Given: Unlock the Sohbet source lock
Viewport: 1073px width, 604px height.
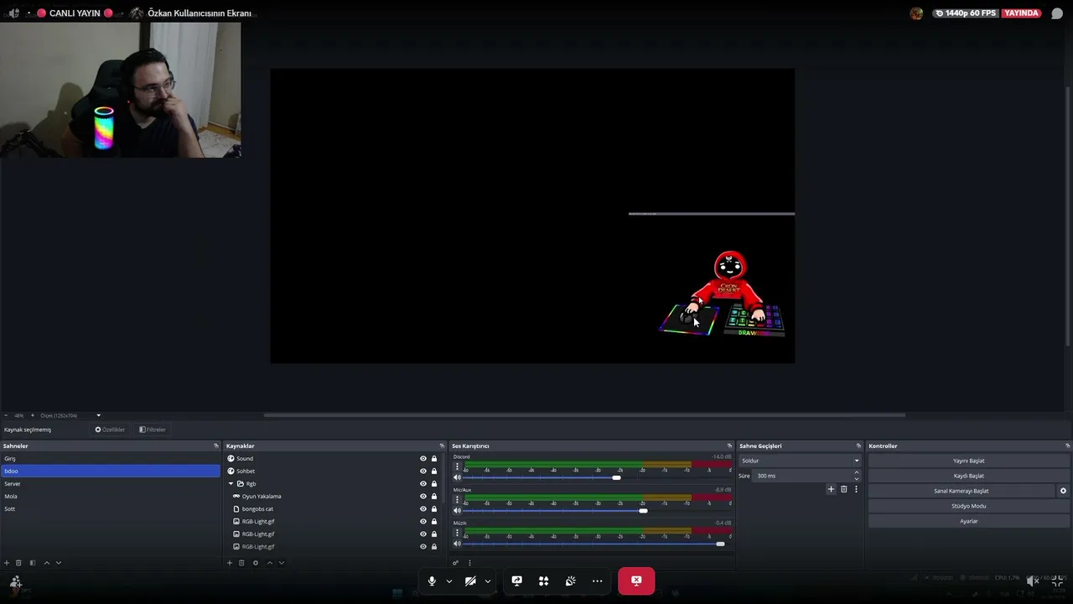Looking at the screenshot, I should tap(434, 471).
